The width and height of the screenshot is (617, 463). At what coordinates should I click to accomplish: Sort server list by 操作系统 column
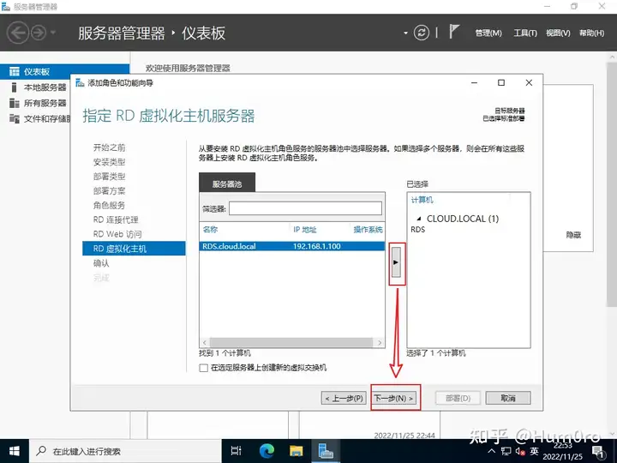[368, 230]
